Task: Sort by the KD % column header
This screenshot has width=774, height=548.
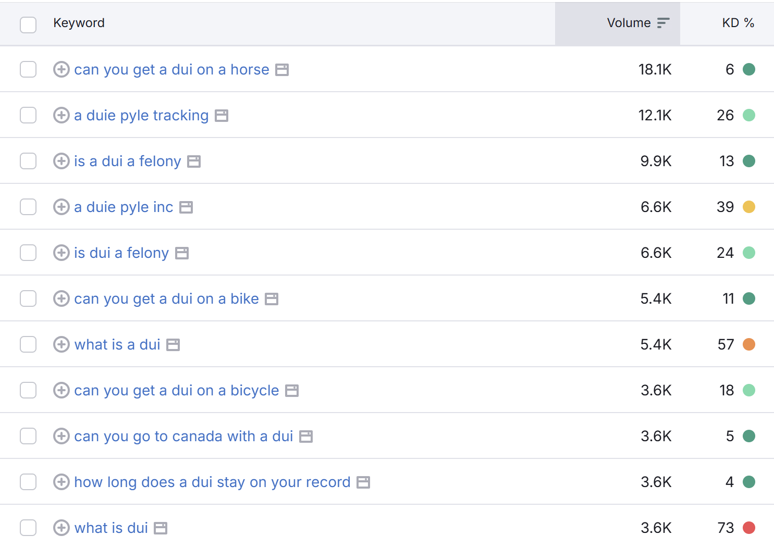Action: tap(738, 23)
